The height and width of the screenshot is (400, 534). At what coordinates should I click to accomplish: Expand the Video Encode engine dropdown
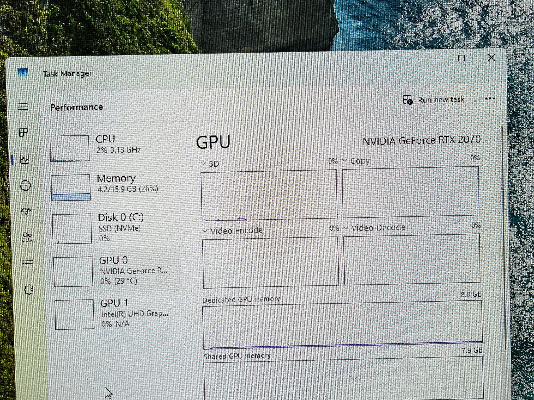click(x=205, y=231)
